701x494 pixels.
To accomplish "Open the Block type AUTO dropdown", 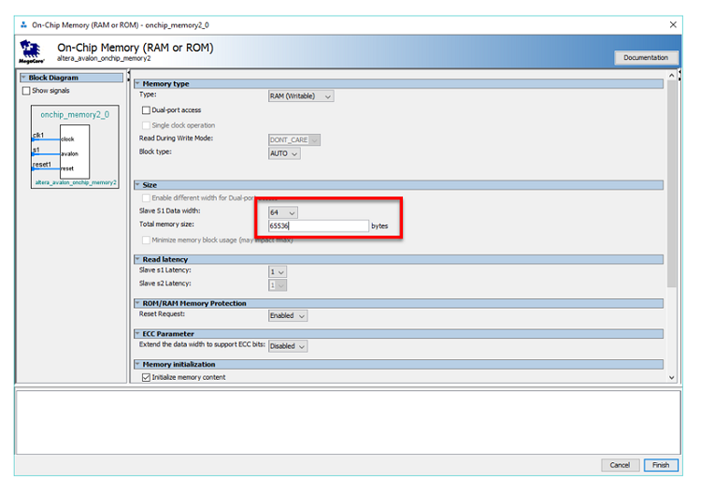I will [284, 153].
